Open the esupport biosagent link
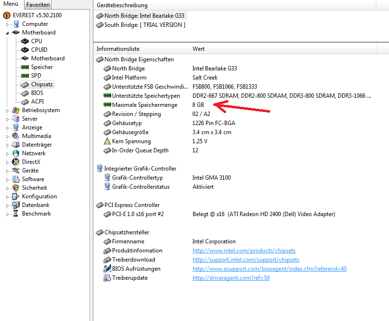The width and height of the screenshot is (389, 321). (x=270, y=269)
